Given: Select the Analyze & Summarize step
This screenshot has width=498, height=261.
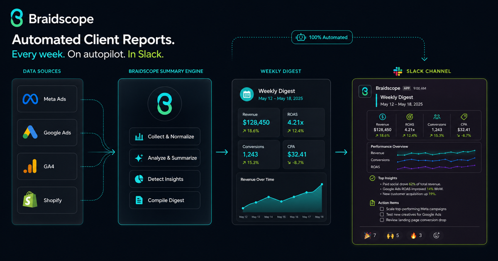Looking at the screenshot, I should pyautogui.click(x=165, y=158).
